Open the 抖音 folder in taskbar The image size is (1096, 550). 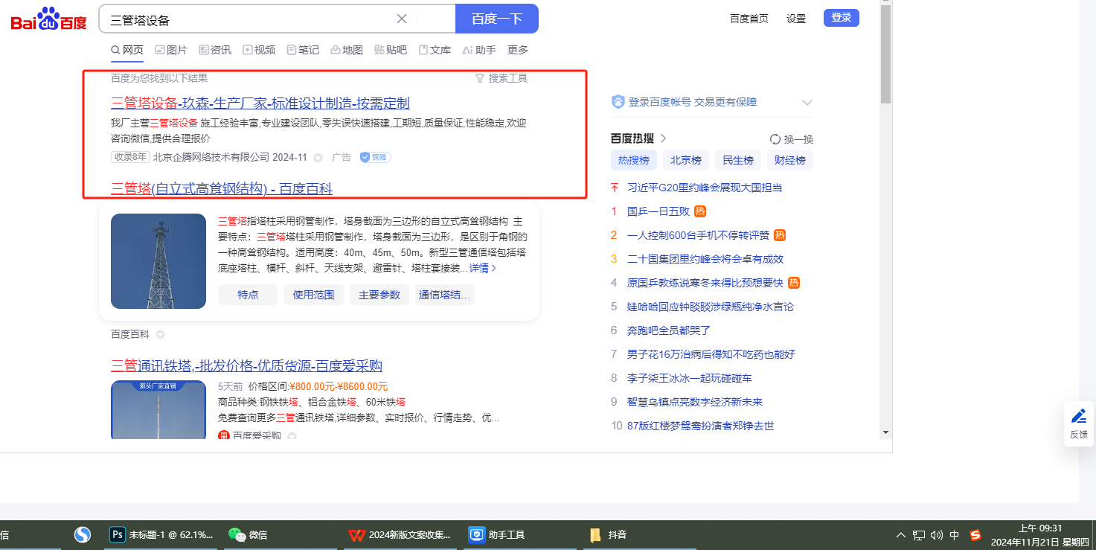tap(608, 534)
